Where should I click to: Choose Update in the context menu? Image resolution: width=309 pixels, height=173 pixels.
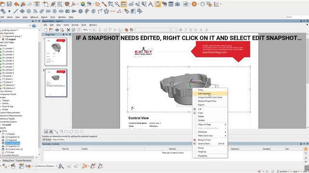click(x=210, y=120)
